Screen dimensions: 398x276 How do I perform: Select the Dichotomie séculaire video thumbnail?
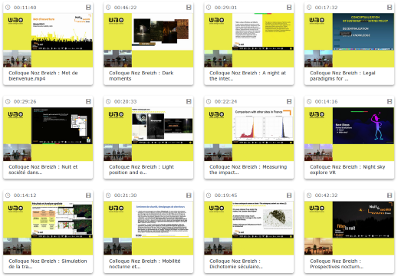[249, 228]
